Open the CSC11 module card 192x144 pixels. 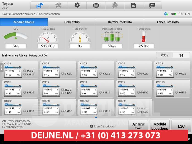[x=20, y=108]
